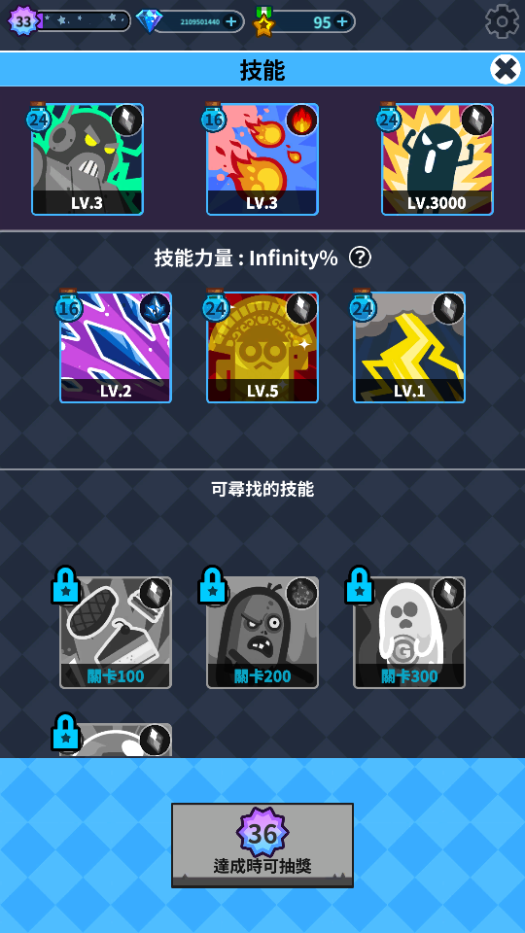Screen dimensions: 525x933
Task: Open the settings gear icon
Action: (x=503, y=21)
